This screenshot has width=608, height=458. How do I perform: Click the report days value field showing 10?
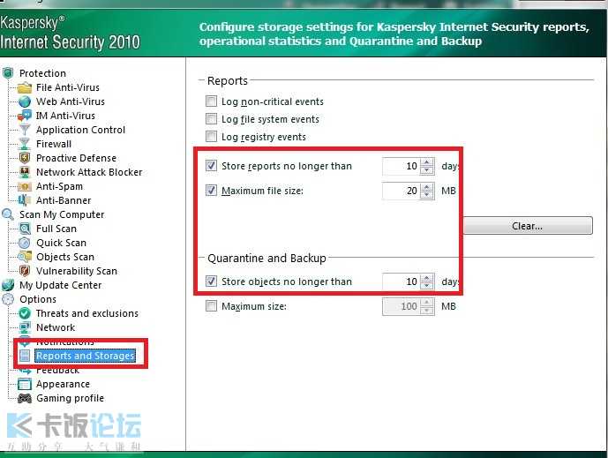click(x=402, y=166)
